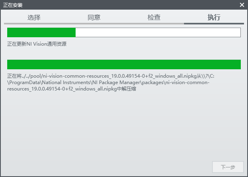Open the 同意 step tab

tap(94, 17)
